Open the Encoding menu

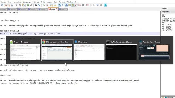click(17, 2)
